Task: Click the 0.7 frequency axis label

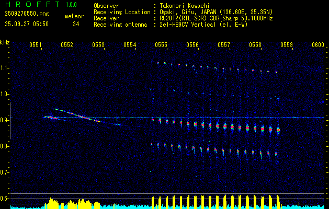Action: pyautogui.click(x=5, y=172)
